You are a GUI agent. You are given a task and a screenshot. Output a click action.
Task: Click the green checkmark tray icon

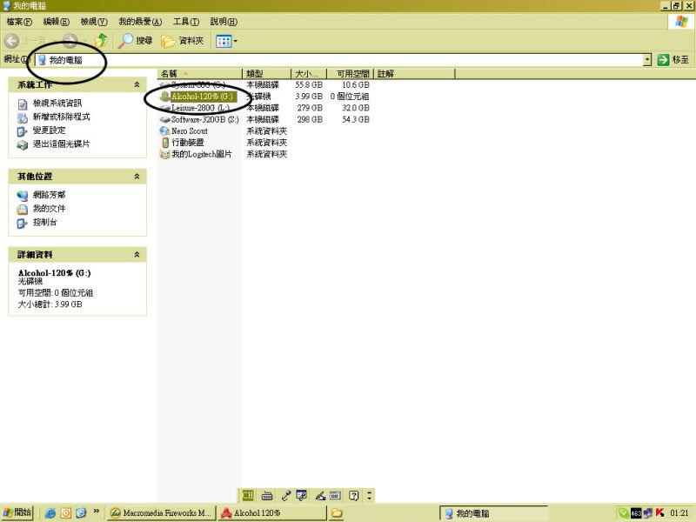click(x=623, y=513)
